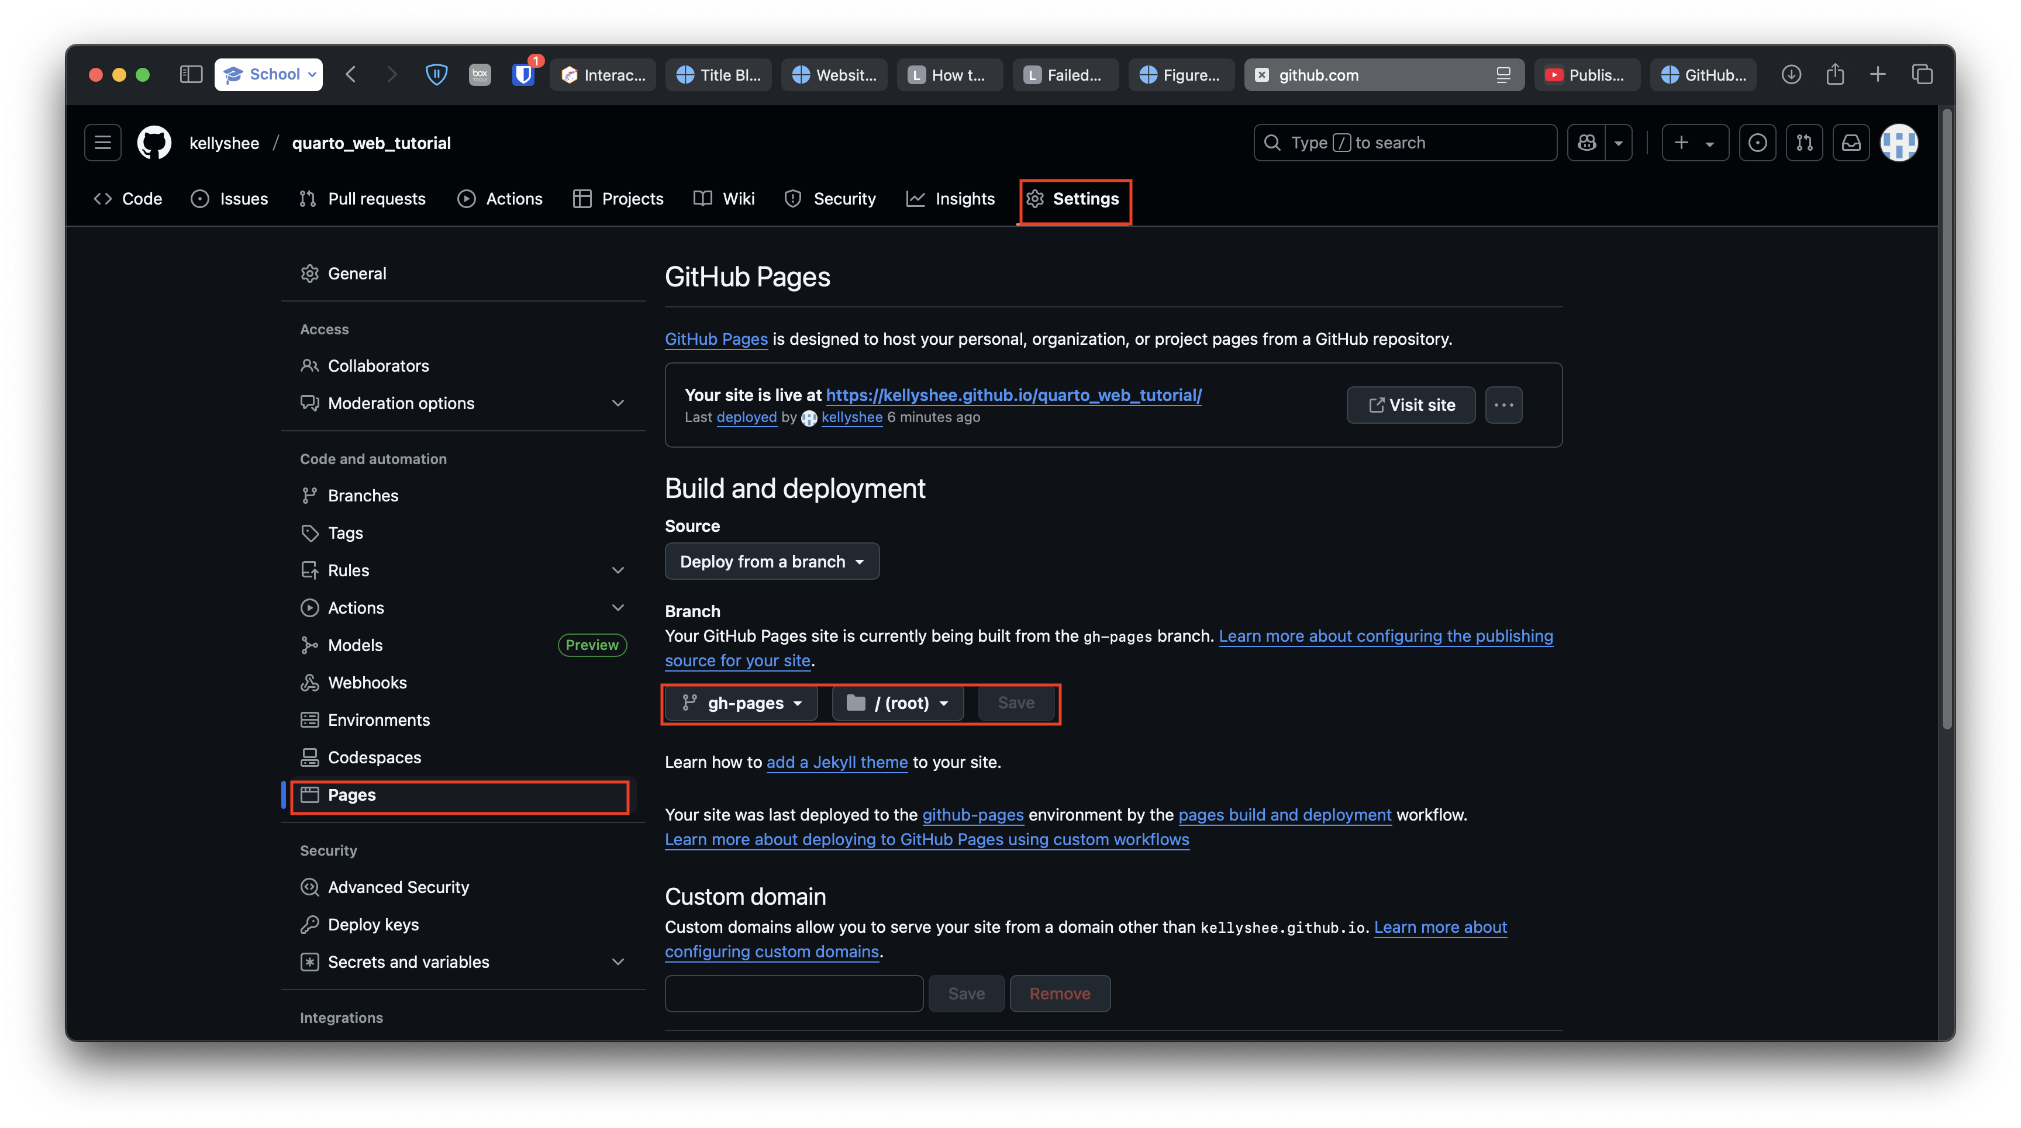This screenshot has width=2021, height=1128.
Task: Click the 'add a Jekyll theme' link
Action: (x=836, y=762)
